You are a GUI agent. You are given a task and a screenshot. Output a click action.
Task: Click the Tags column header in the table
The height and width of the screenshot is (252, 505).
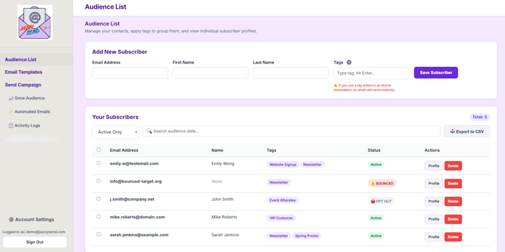coord(271,150)
